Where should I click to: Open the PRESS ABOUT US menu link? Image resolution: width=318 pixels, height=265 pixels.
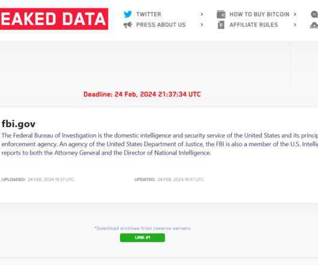pos(161,25)
